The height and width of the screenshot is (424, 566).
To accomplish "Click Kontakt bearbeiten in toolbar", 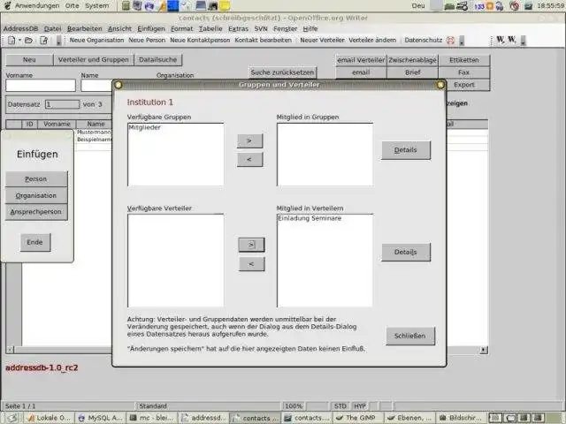I will click(264, 40).
